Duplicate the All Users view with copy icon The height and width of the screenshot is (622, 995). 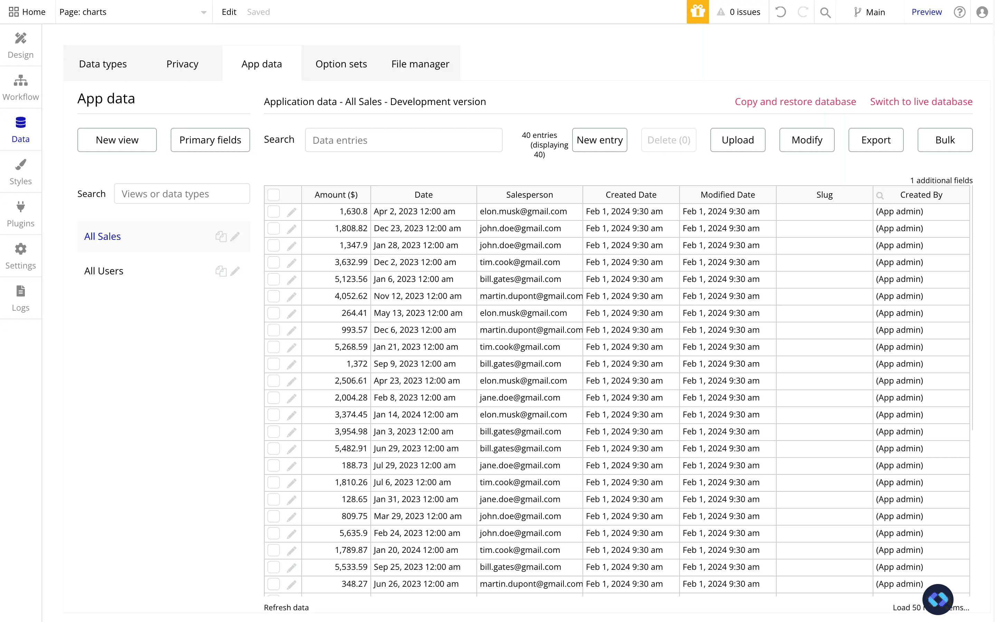(x=221, y=271)
